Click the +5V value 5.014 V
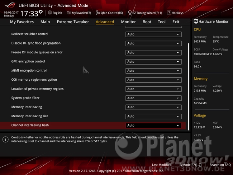Viewport: 233px width, 175px height. (x=217, y=127)
